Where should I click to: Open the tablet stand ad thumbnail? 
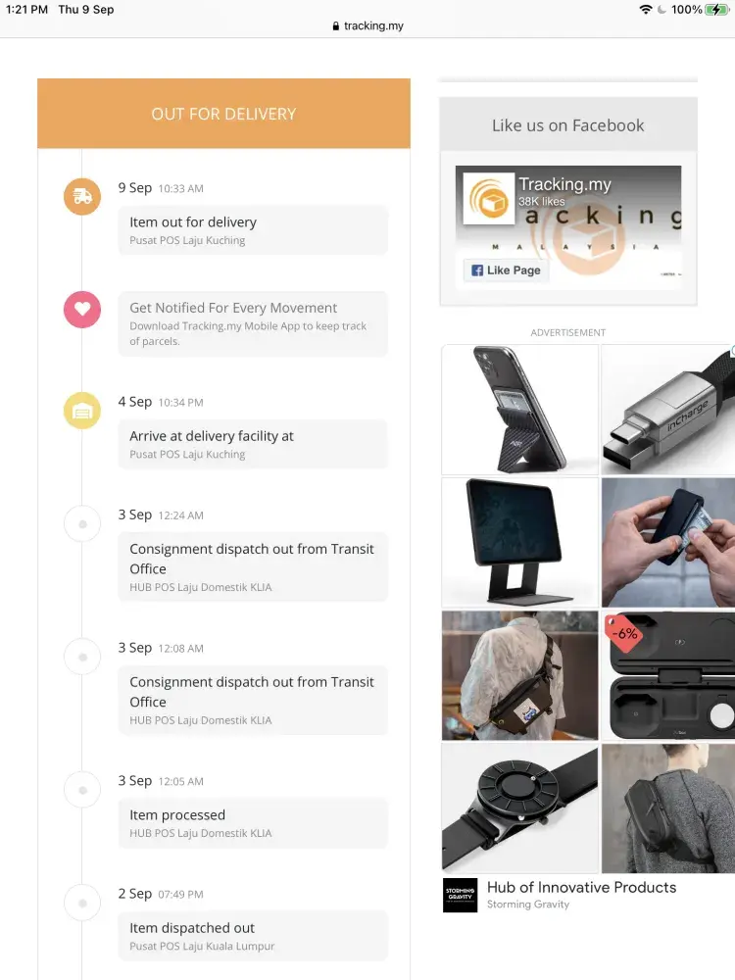click(x=520, y=543)
